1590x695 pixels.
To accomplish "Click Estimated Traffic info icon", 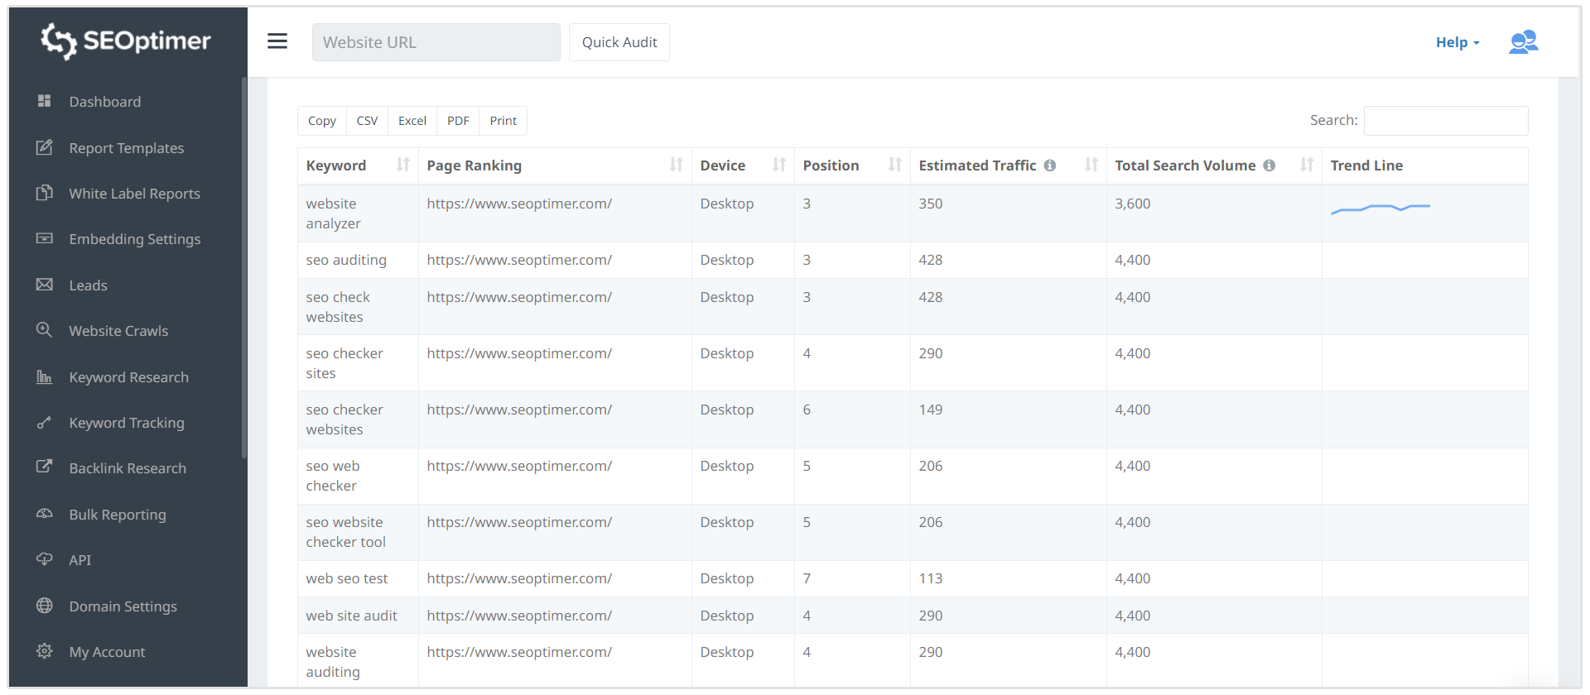I will 1050,165.
